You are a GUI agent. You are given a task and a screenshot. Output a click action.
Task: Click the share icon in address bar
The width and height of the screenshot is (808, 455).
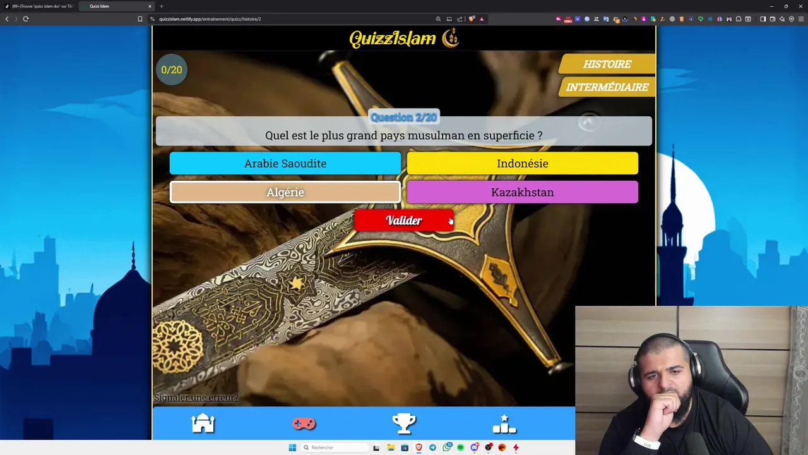(460, 19)
